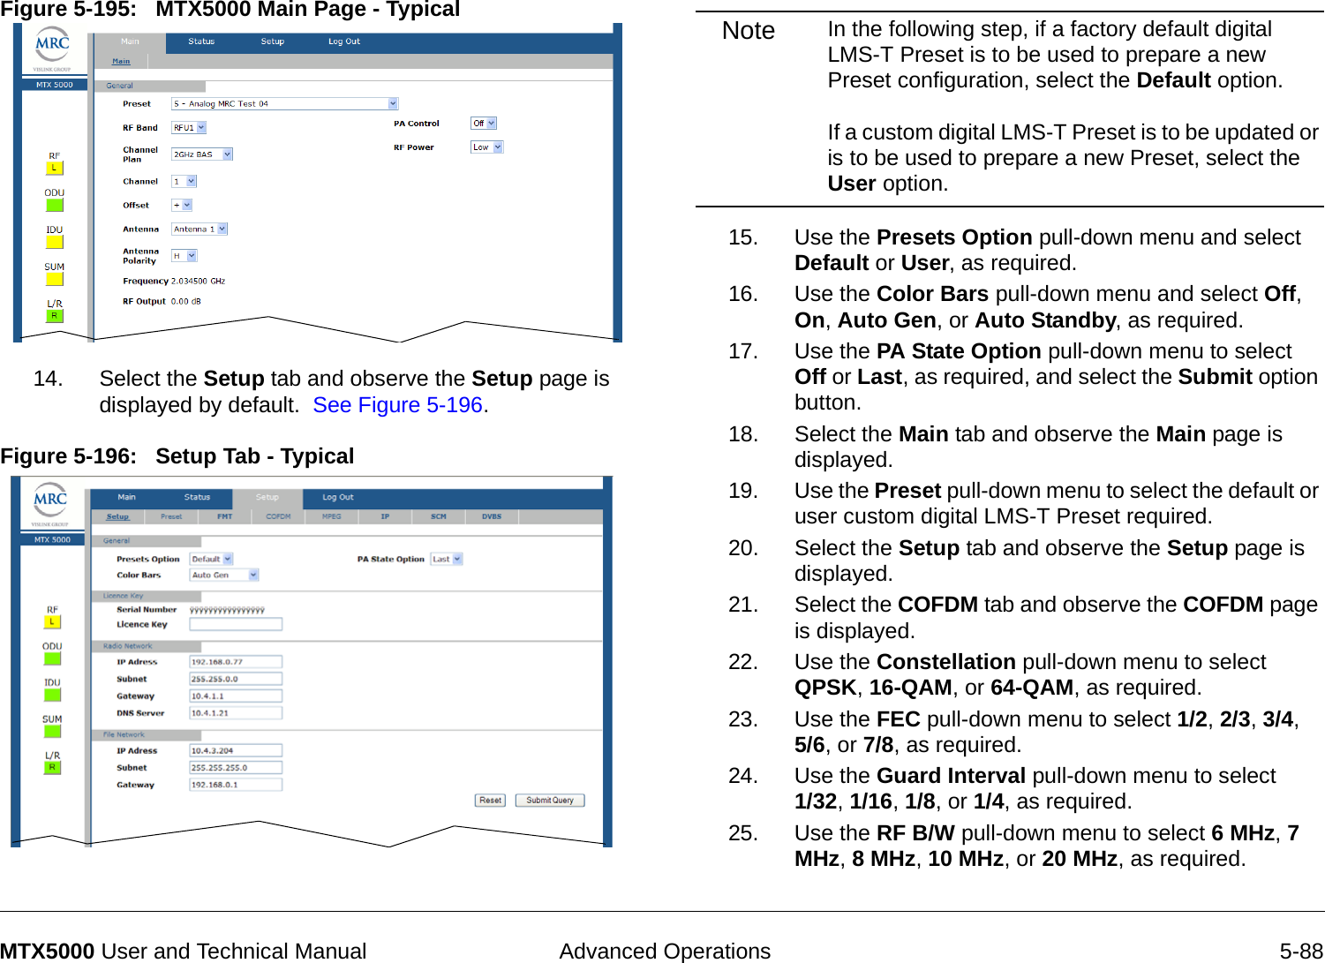Click the empty Licence Key field
Viewport: 1325px width, 963px height.
[236, 624]
